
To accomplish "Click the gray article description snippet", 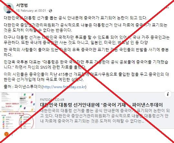I will point(105,116).
